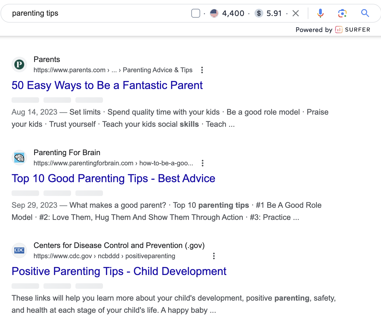381x329 pixels.
Task: Click 'Centers for Disease Control and Prevention (.gov)'
Action: click(119, 246)
